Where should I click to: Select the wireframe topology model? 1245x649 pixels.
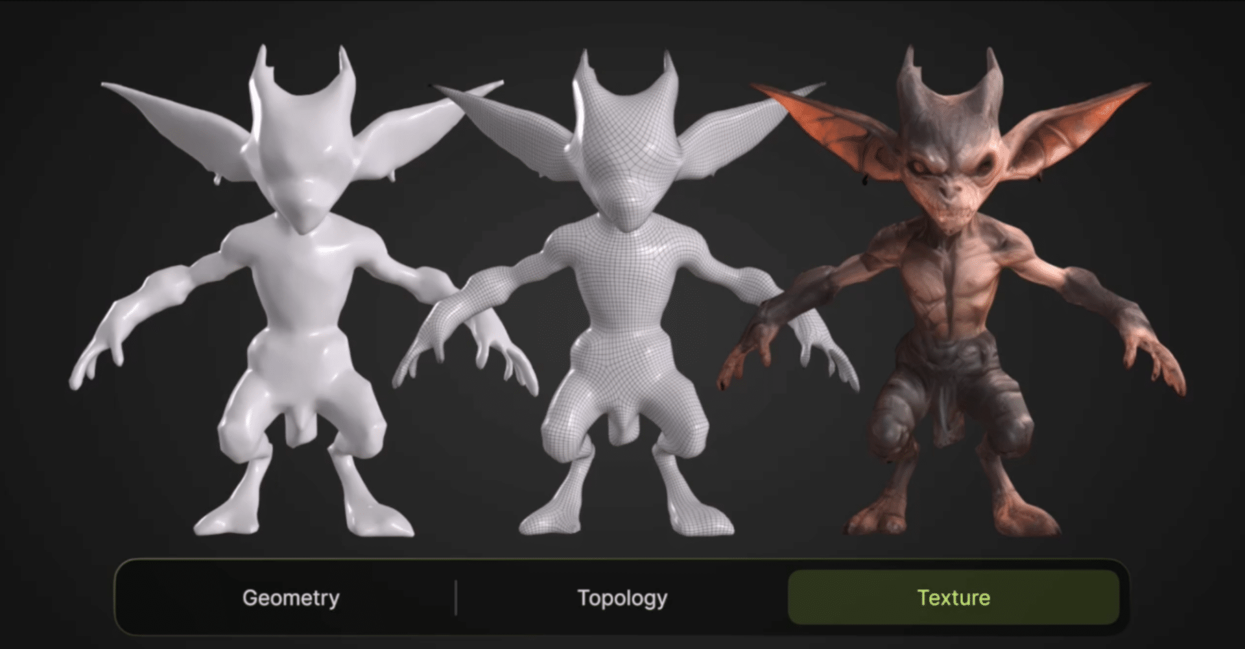[x=622, y=291]
